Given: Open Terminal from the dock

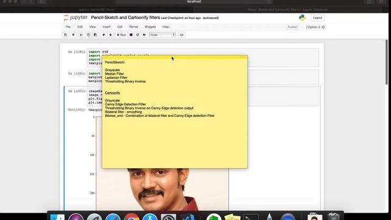Looking at the screenshot, I should click(251, 218).
